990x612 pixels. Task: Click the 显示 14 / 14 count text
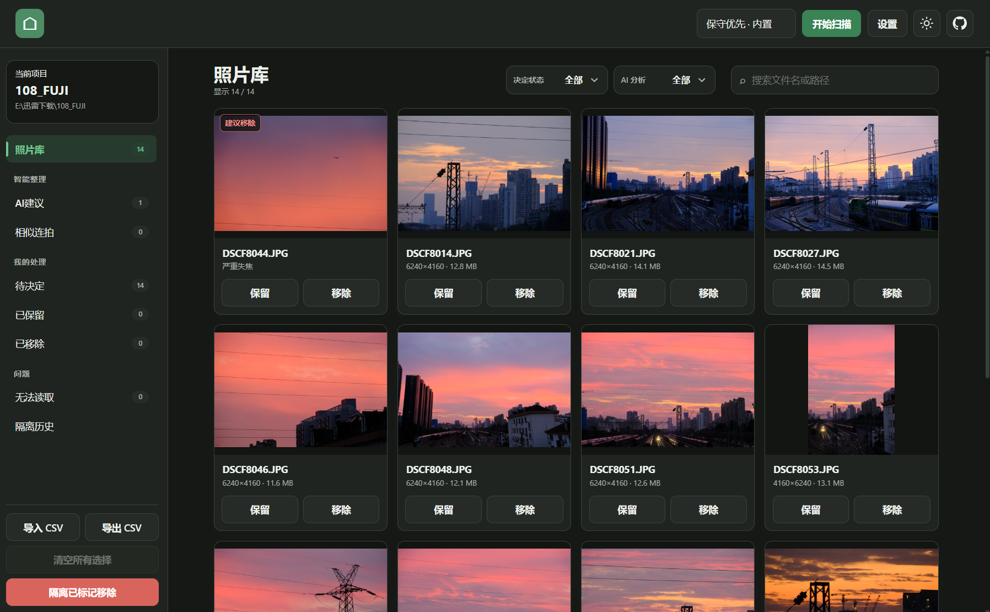(234, 92)
